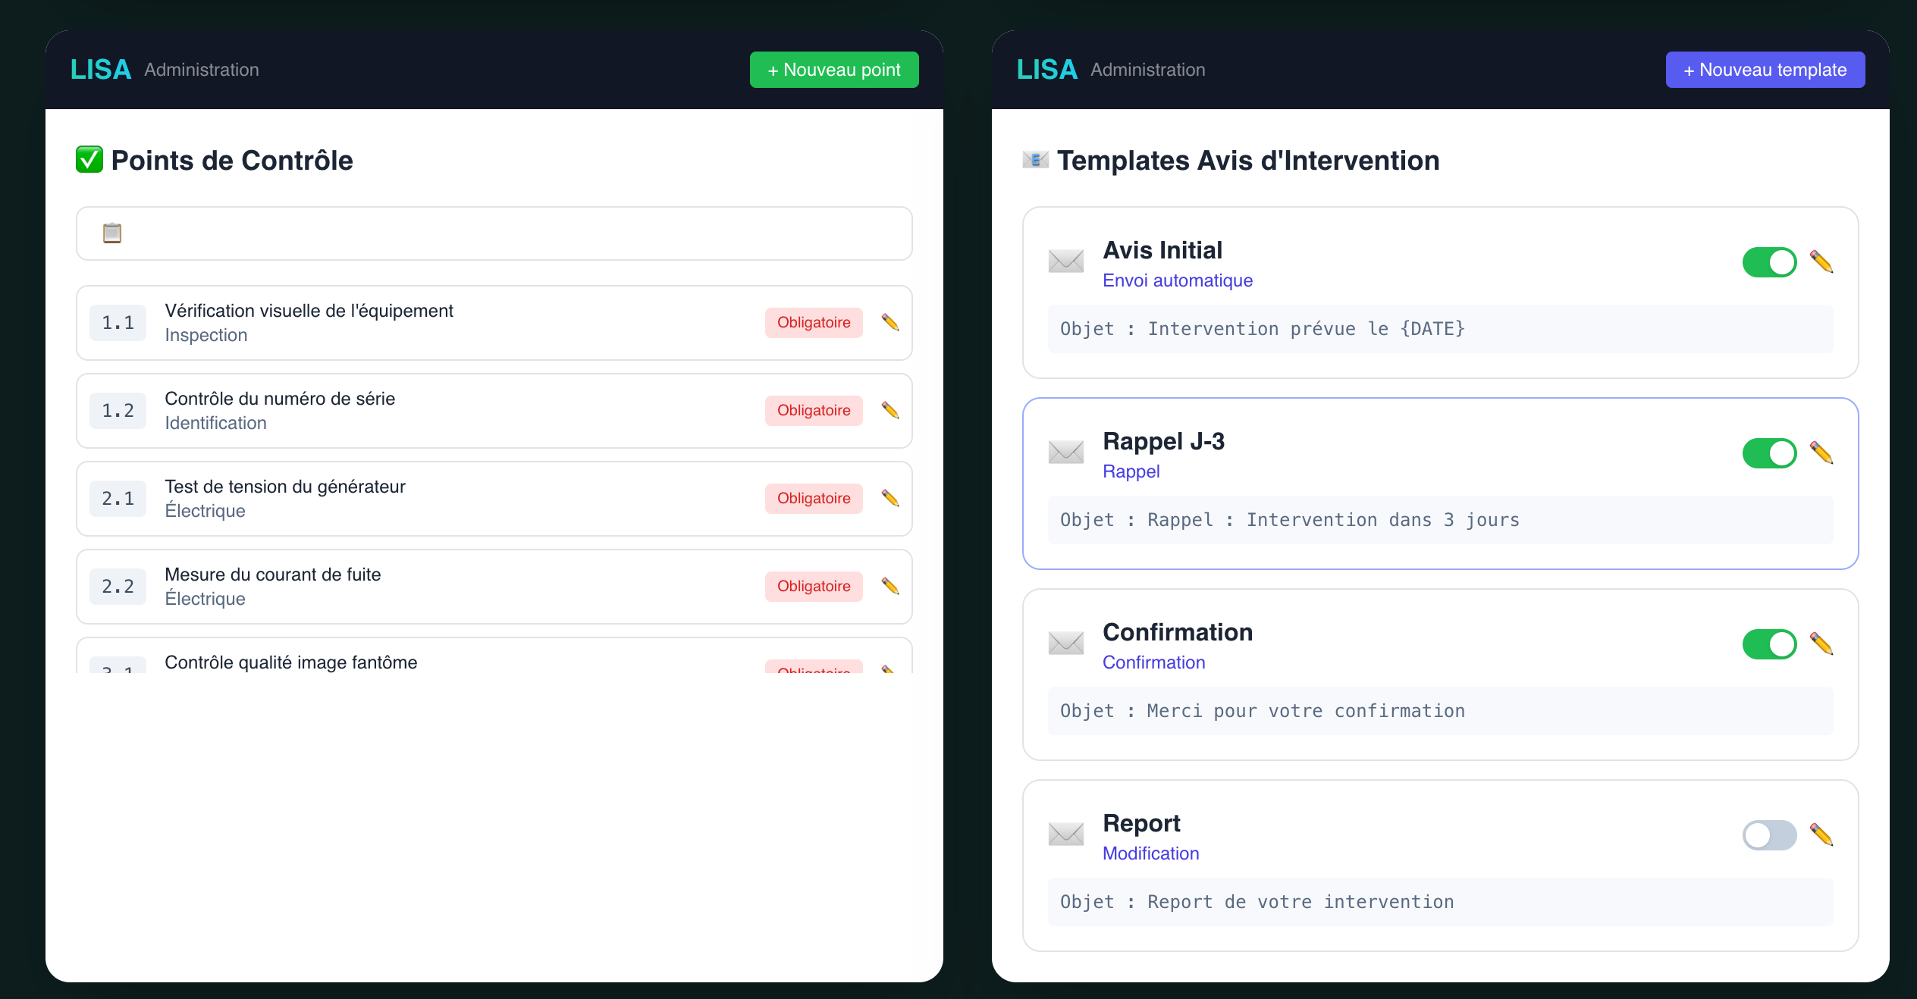Viewport: 1917px width, 999px height.
Task: Edit the Mesure du courant de fuite point
Action: coord(890,586)
